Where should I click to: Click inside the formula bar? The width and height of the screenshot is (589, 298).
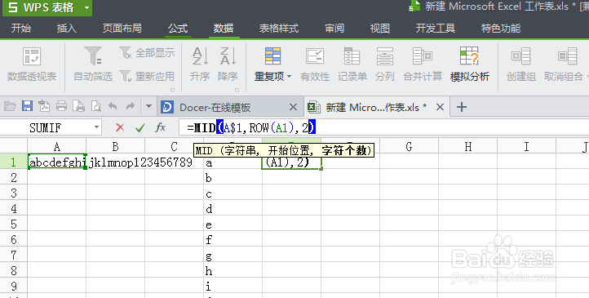(383, 128)
